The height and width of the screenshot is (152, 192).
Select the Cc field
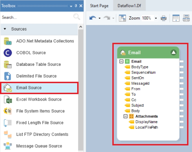point(134,100)
